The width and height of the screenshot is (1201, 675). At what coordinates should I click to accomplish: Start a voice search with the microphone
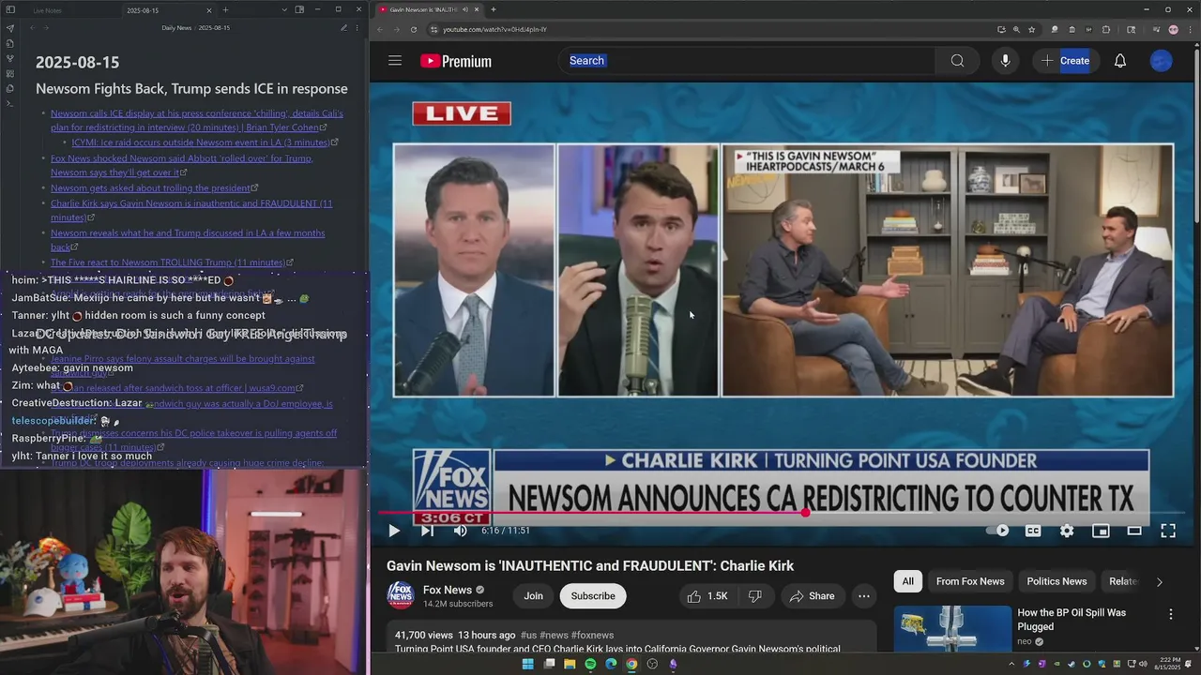coord(1005,61)
